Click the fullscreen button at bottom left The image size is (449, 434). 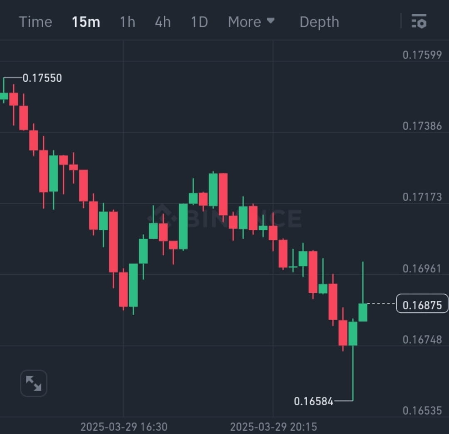[x=34, y=383]
